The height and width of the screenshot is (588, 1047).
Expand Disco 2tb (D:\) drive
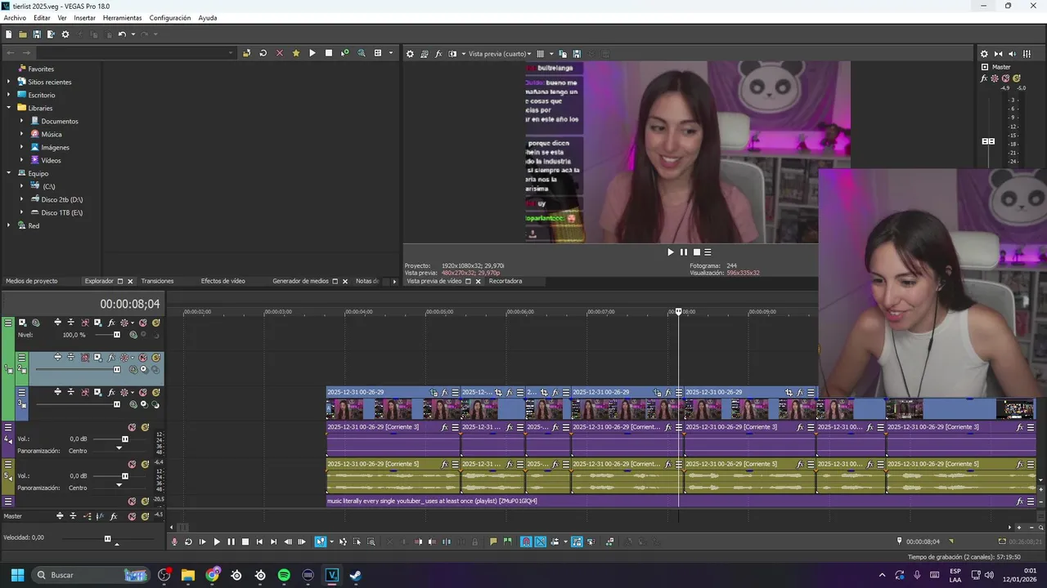[22, 199]
